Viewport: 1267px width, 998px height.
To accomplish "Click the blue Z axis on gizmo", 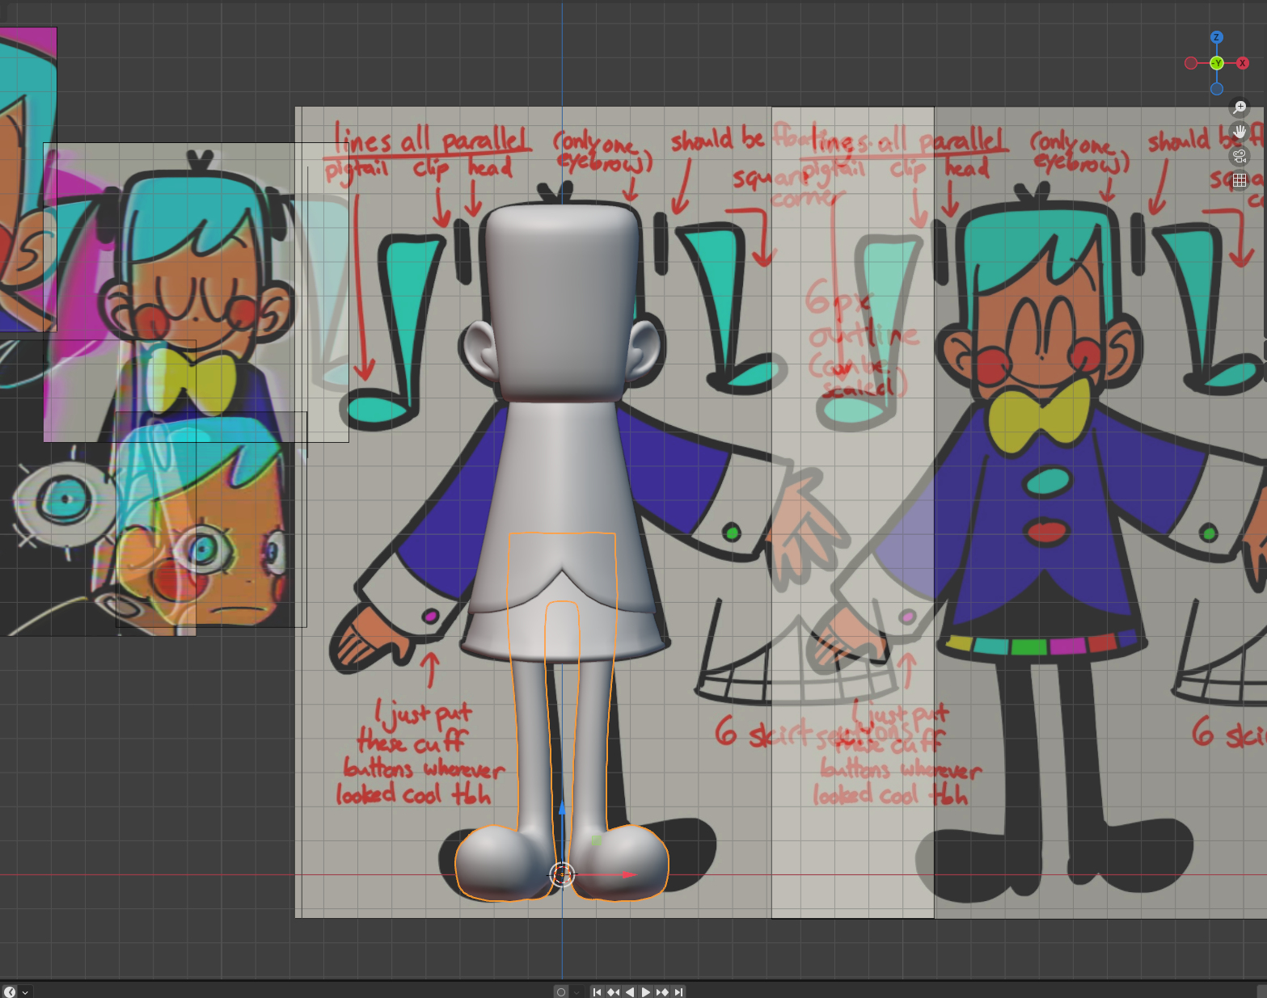I will pyautogui.click(x=1217, y=38).
